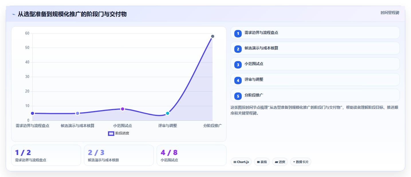Click step badge number 4

click(238, 81)
